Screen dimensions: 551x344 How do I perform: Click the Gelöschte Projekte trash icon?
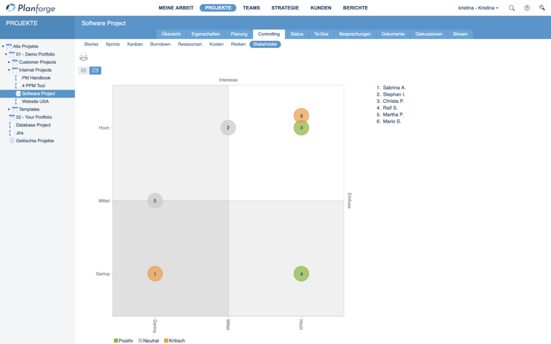[12, 141]
